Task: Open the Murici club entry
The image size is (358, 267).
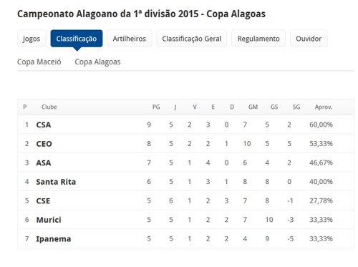Action: (49, 220)
